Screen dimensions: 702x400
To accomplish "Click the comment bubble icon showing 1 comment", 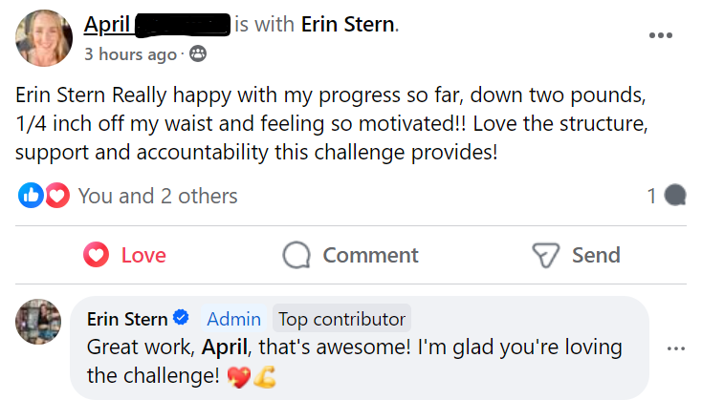I will tap(674, 196).
